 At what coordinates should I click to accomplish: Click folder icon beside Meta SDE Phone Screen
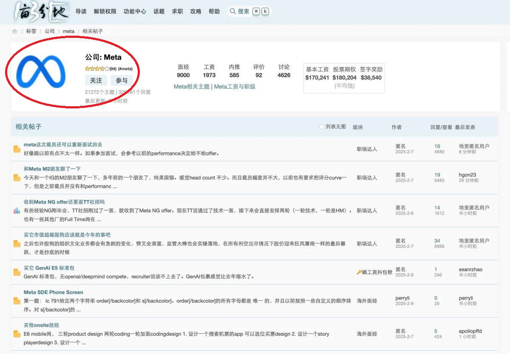click(x=17, y=301)
